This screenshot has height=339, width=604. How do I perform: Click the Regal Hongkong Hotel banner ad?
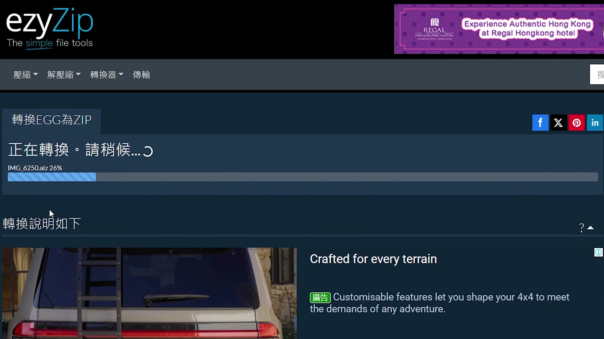coord(499,29)
